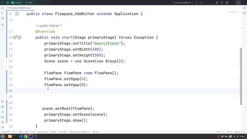Open the Terminal in the taskbar
The image size is (247, 139).
[15, 136]
